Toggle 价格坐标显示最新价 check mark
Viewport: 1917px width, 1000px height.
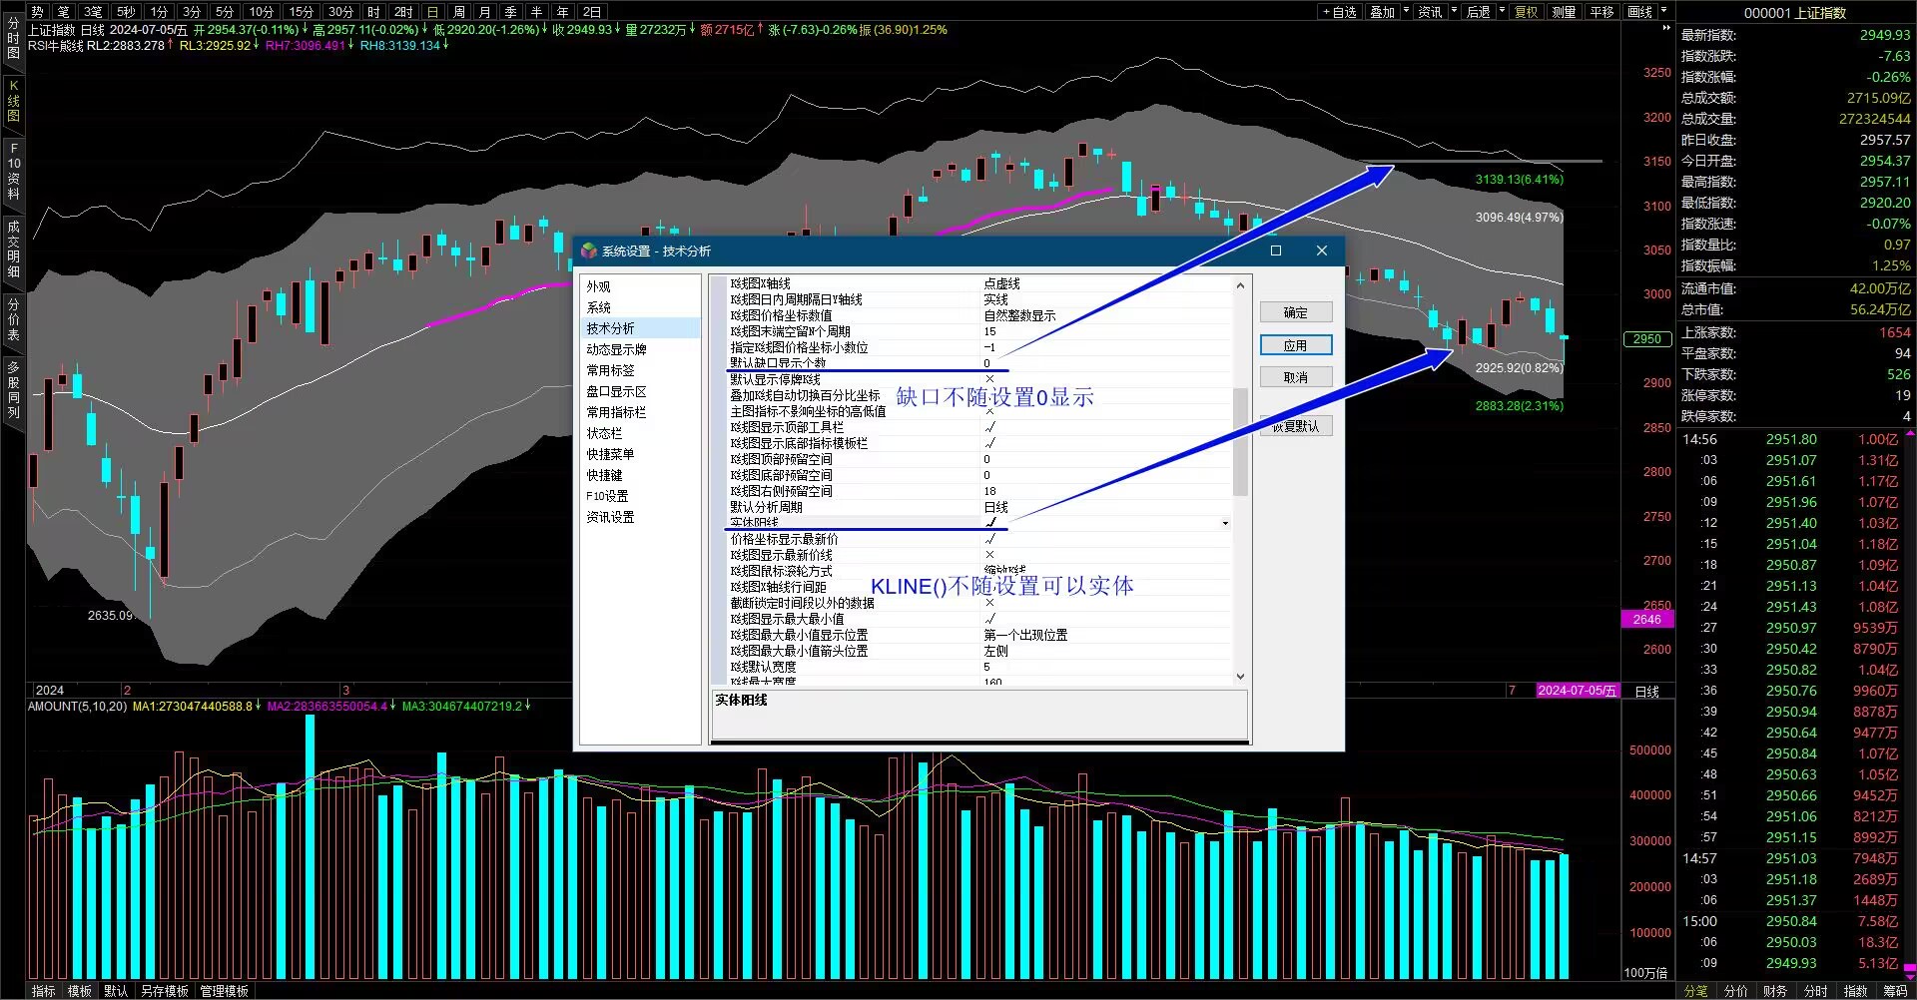(989, 539)
